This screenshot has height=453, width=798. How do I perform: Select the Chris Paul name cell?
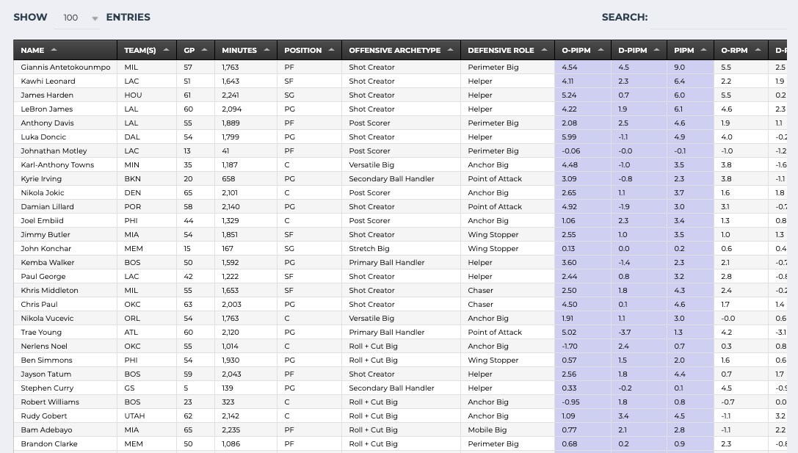tap(65, 305)
